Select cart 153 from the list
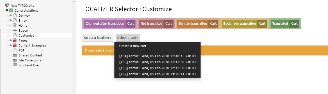This screenshot has width=328, height=94. click(x=157, y=62)
